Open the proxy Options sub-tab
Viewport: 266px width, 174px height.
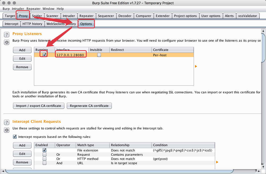tap(86, 24)
